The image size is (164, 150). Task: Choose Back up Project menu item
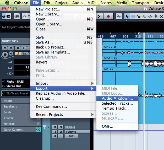(x=63, y=47)
